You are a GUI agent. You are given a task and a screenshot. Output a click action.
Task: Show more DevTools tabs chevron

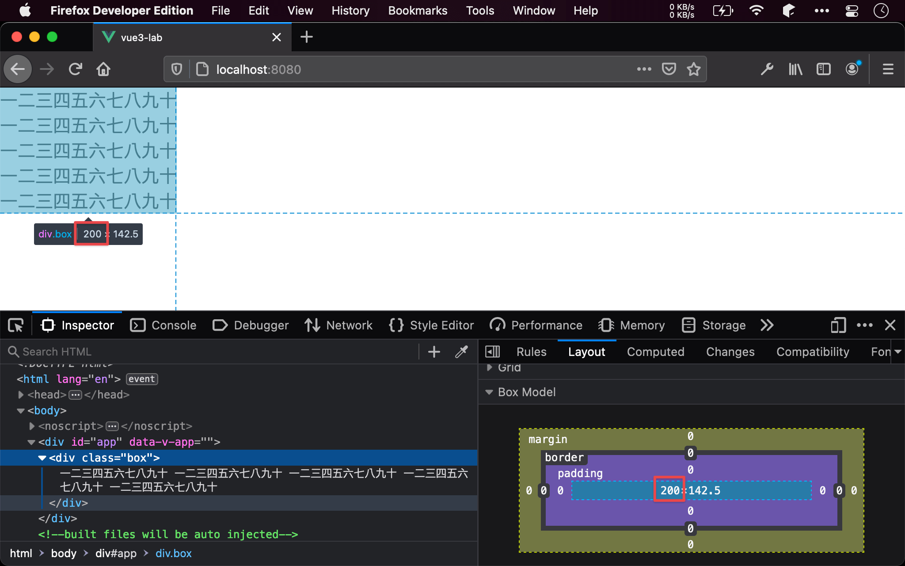click(767, 325)
